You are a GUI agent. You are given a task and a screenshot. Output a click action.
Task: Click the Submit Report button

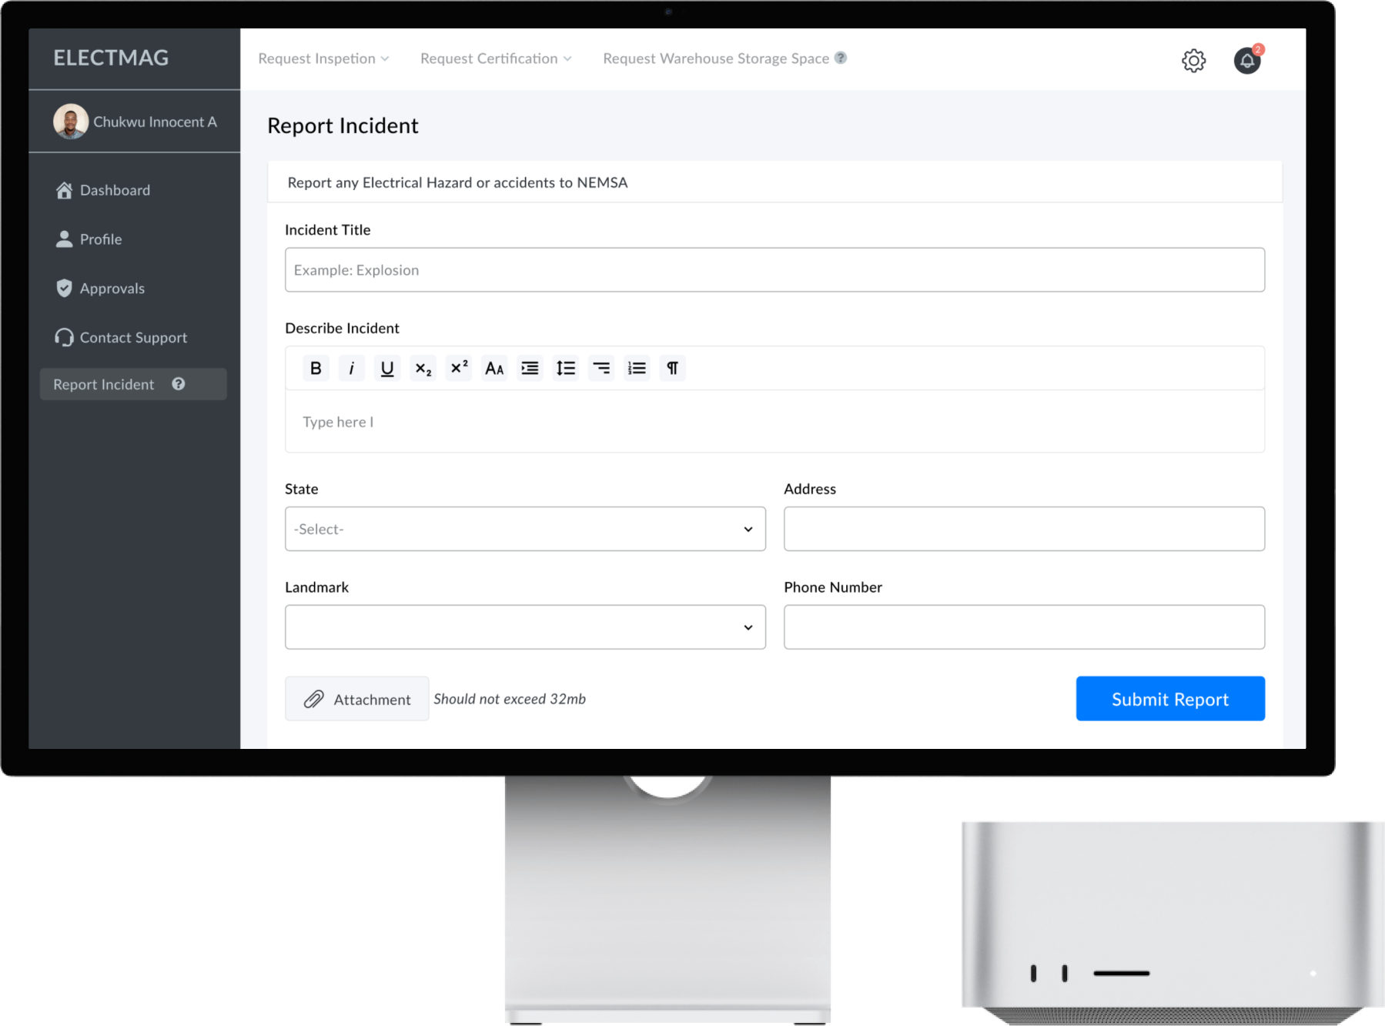click(x=1169, y=699)
